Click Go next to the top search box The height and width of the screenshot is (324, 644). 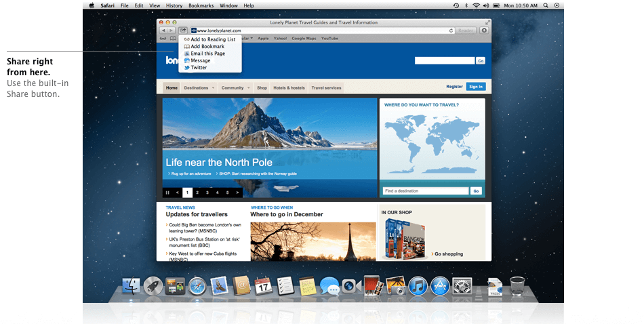[x=481, y=61]
